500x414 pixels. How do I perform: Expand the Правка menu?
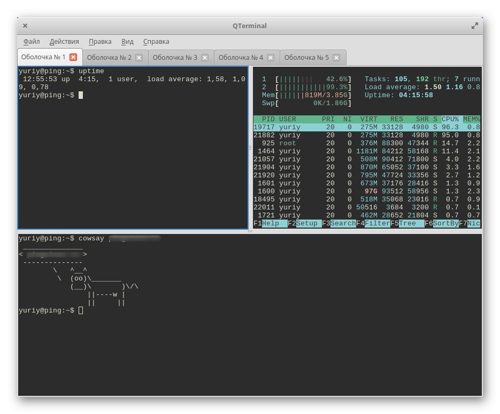coord(100,42)
